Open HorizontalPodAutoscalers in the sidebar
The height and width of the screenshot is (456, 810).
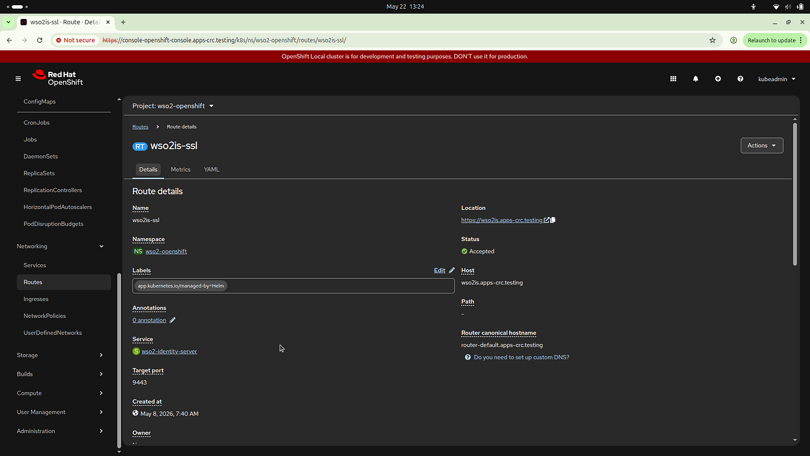(x=57, y=207)
